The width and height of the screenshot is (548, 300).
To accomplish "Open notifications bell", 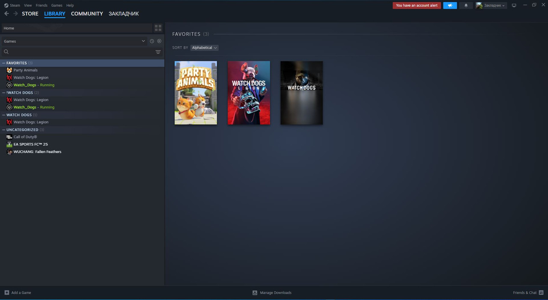I will 466,6.
